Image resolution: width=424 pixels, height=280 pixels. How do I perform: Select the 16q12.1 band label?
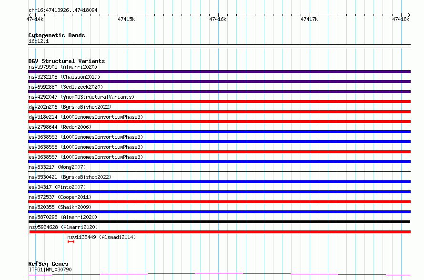tap(39, 41)
